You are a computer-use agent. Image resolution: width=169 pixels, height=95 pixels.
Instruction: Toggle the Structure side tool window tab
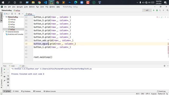[1, 72]
